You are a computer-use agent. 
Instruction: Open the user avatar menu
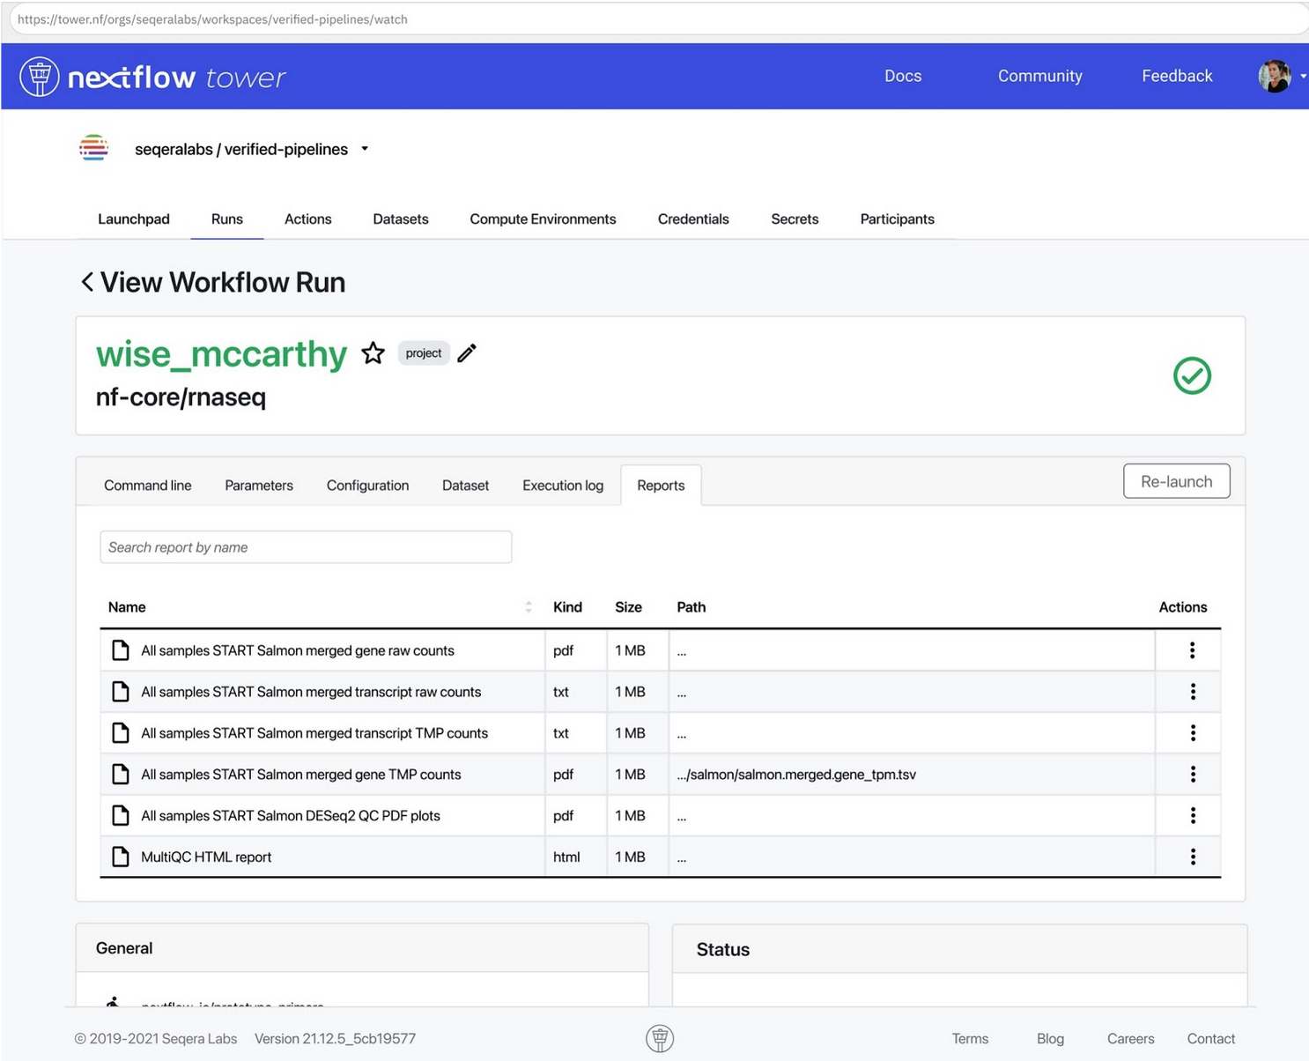(x=1275, y=76)
